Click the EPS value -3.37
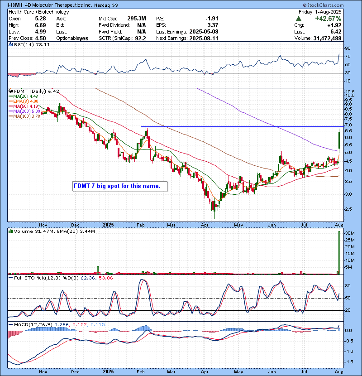The image size is (362, 376). point(212,25)
